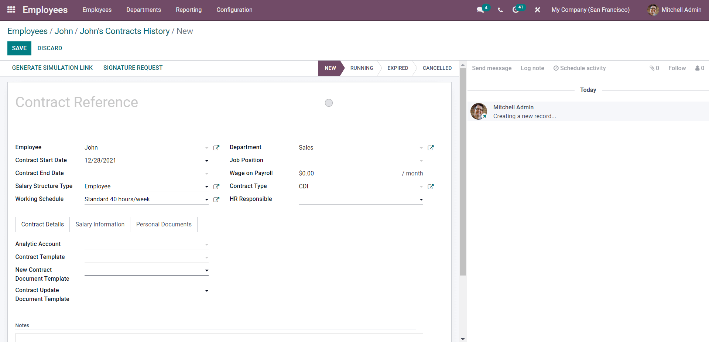Switch to the Salary Information tab
This screenshot has height=342, width=709.
coord(100,225)
